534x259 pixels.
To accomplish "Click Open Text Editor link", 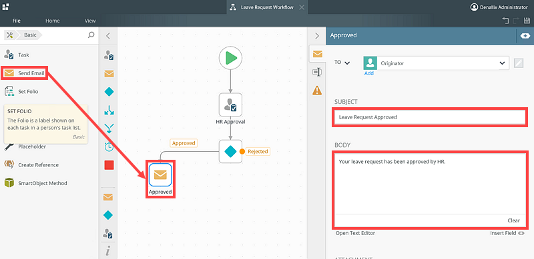I will tap(355, 233).
